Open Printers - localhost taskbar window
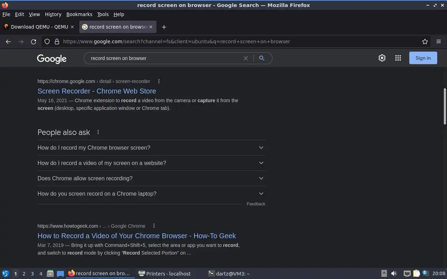The image size is (447, 279). [164, 274]
